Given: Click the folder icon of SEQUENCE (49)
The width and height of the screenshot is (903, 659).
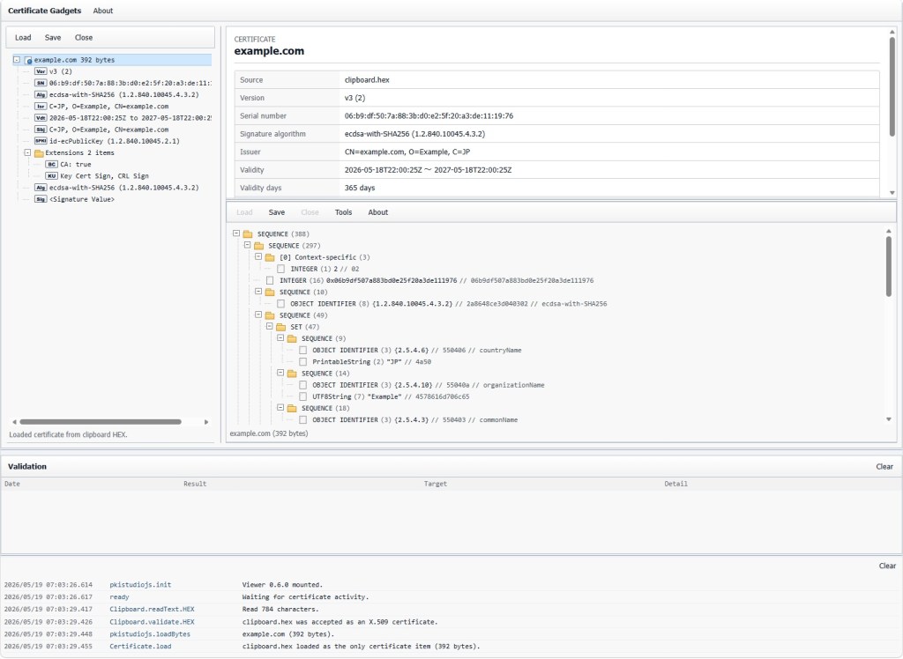Looking at the screenshot, I should pyautogui.click(x=270, y=315).
